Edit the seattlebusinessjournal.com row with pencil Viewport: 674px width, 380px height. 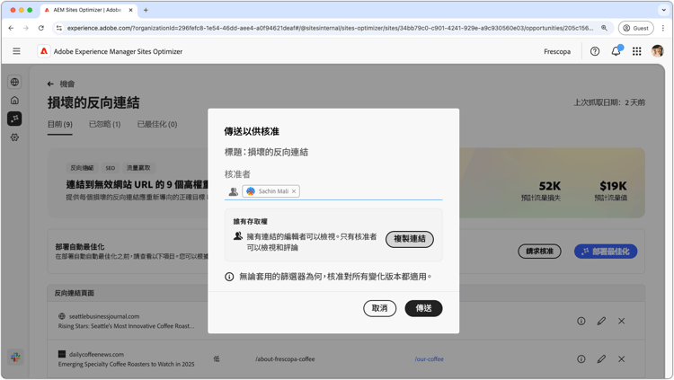601,321
